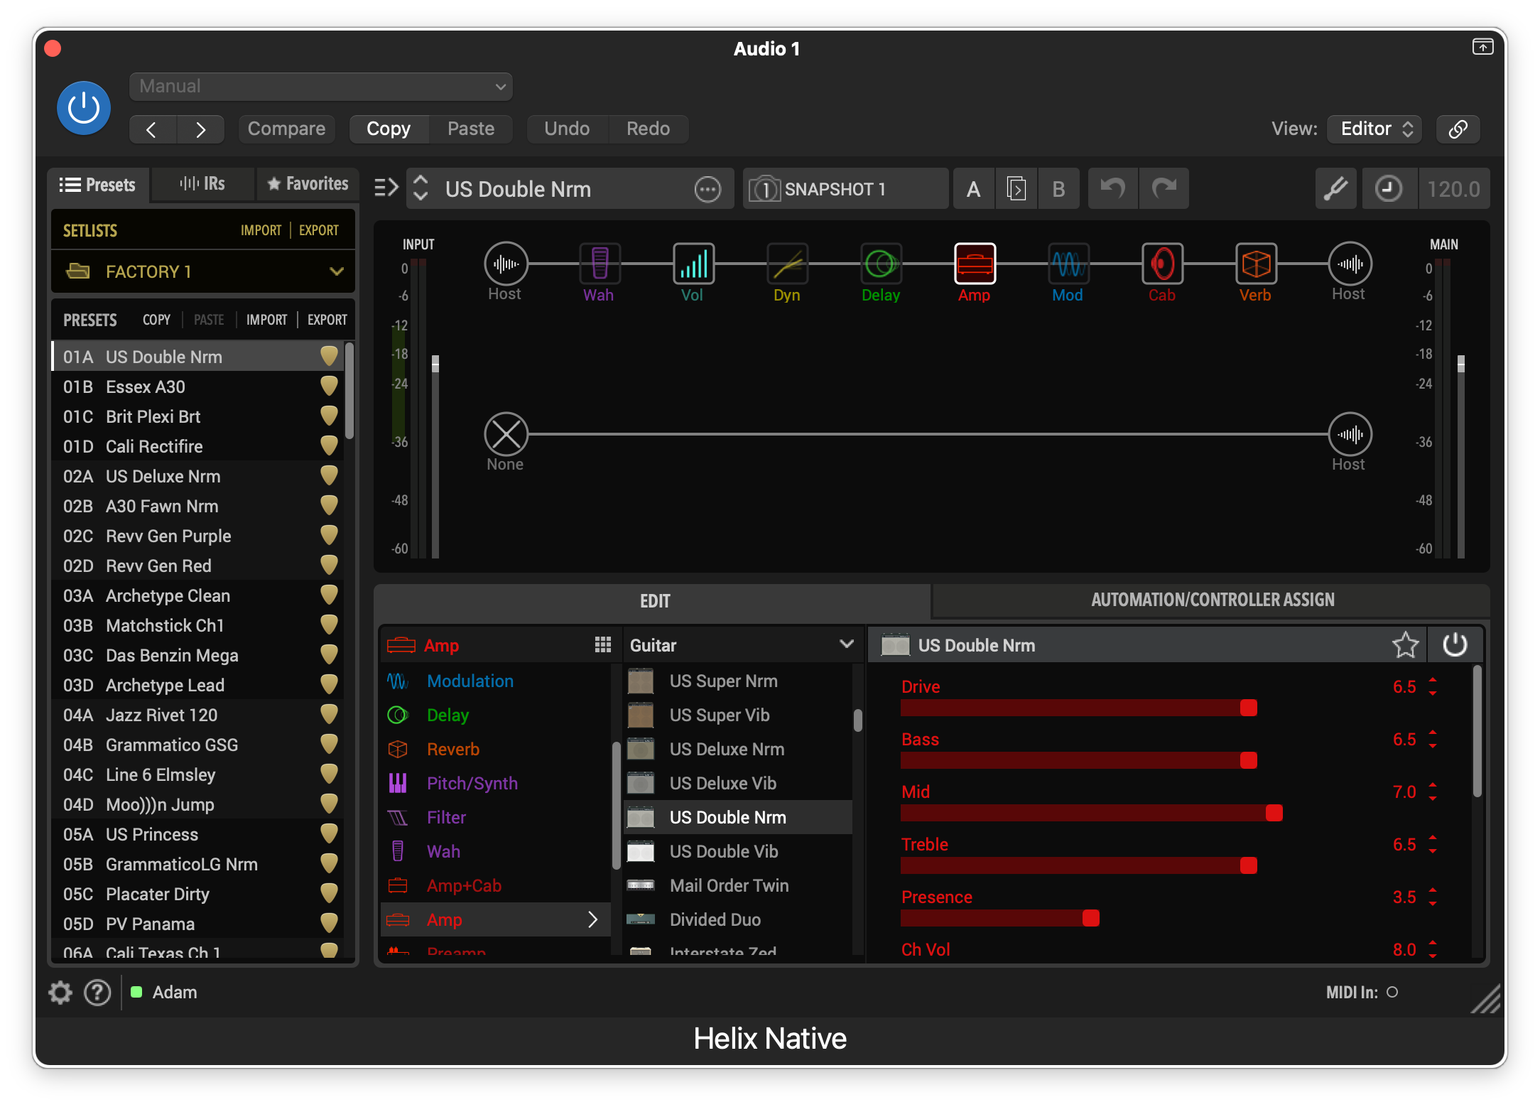Switch to comparison slot A
This screenshot has width=1540, height=1107.
974,189
